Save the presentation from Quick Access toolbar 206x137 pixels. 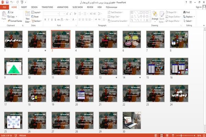(x=7, y=2)
